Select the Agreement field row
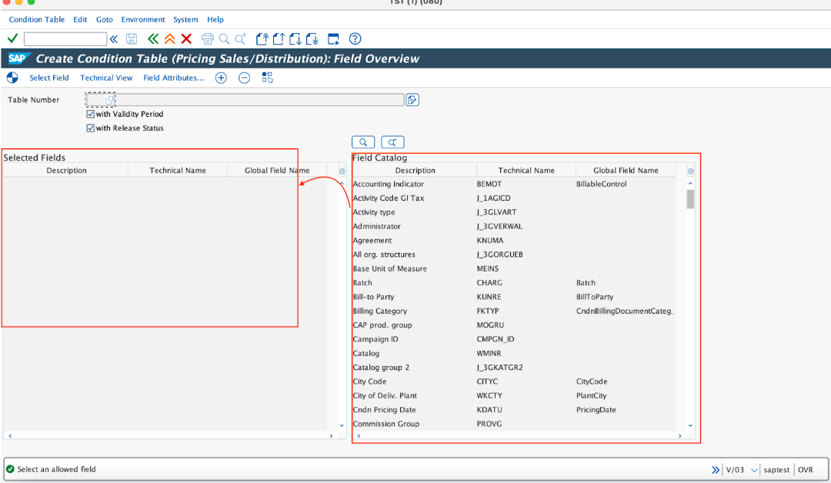Image resolution: width=831 pixels, height=483 pixels. [x=514, y=241]
